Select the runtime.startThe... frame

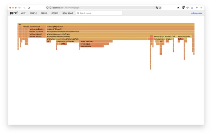[37, 31]
